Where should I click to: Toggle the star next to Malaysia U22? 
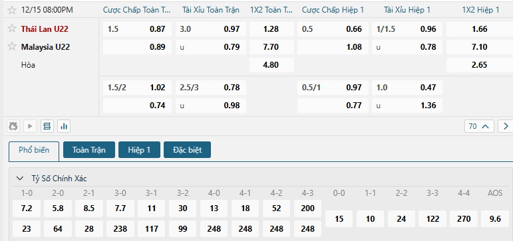coord(12,46)
